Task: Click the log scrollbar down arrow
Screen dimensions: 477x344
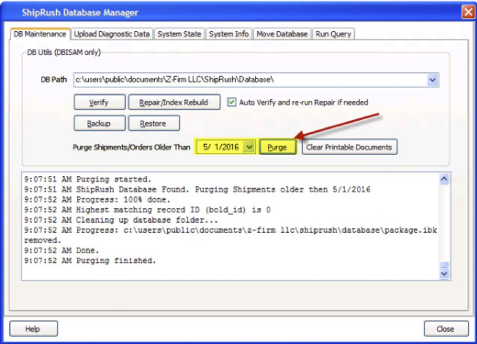Action: click(444, 274)
